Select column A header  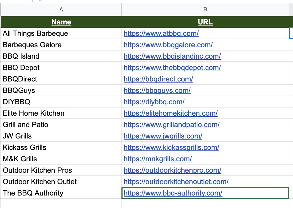click(x=61, y=10)
